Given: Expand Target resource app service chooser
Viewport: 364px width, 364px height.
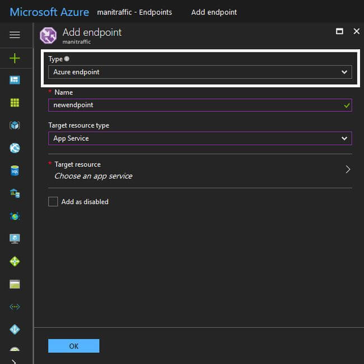Looking at the screenshot, I should pyautogui.click(x=200, y=170).
